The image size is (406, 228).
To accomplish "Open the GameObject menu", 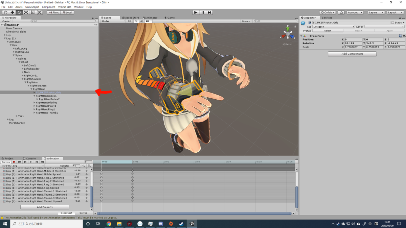I will (32, 7).
